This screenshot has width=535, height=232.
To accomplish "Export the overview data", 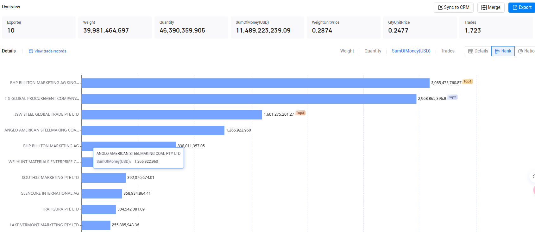I will pyautogui.click(x=522, y=8).
